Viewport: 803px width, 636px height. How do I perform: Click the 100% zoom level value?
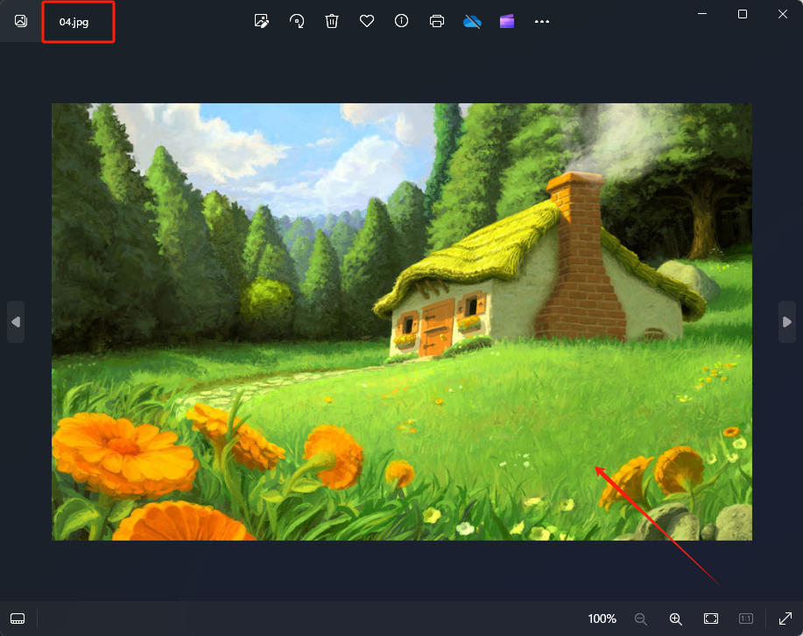tap(602, 619)
